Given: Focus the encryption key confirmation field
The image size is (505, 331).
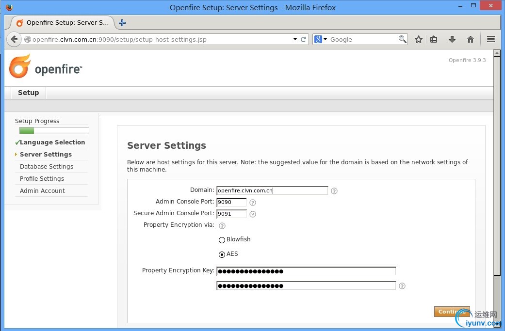Looking at the screenshot, I should 306,285.
